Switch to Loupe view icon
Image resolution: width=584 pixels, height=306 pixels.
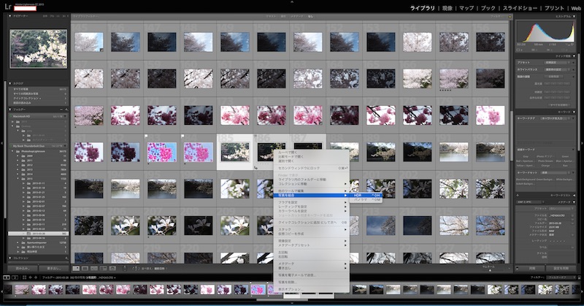(x=83, y=268)
